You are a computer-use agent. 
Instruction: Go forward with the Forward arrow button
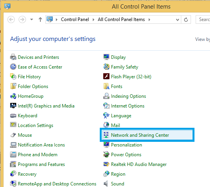(x=22, y=19)
